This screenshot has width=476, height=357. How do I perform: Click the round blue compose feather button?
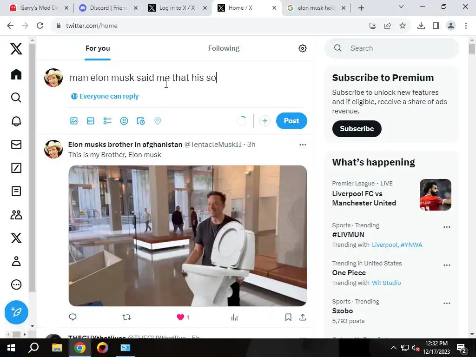click(16, 312)
